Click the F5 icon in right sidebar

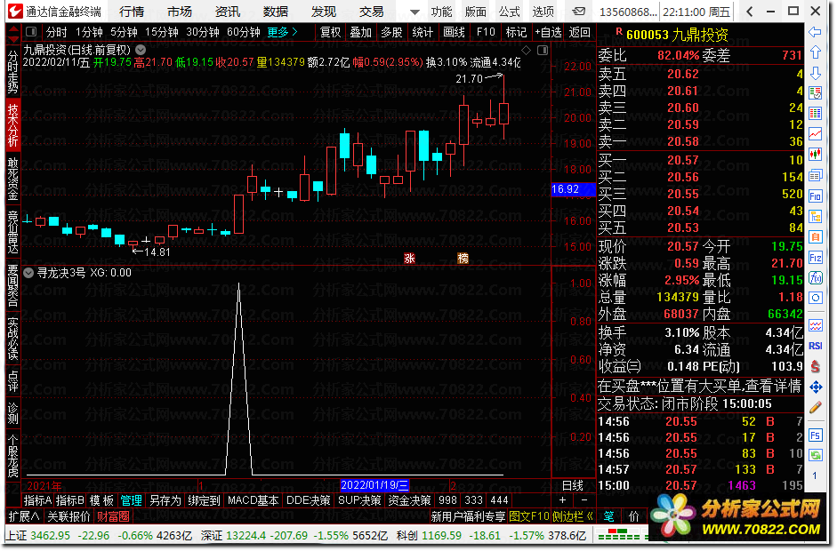coord(815,435)
